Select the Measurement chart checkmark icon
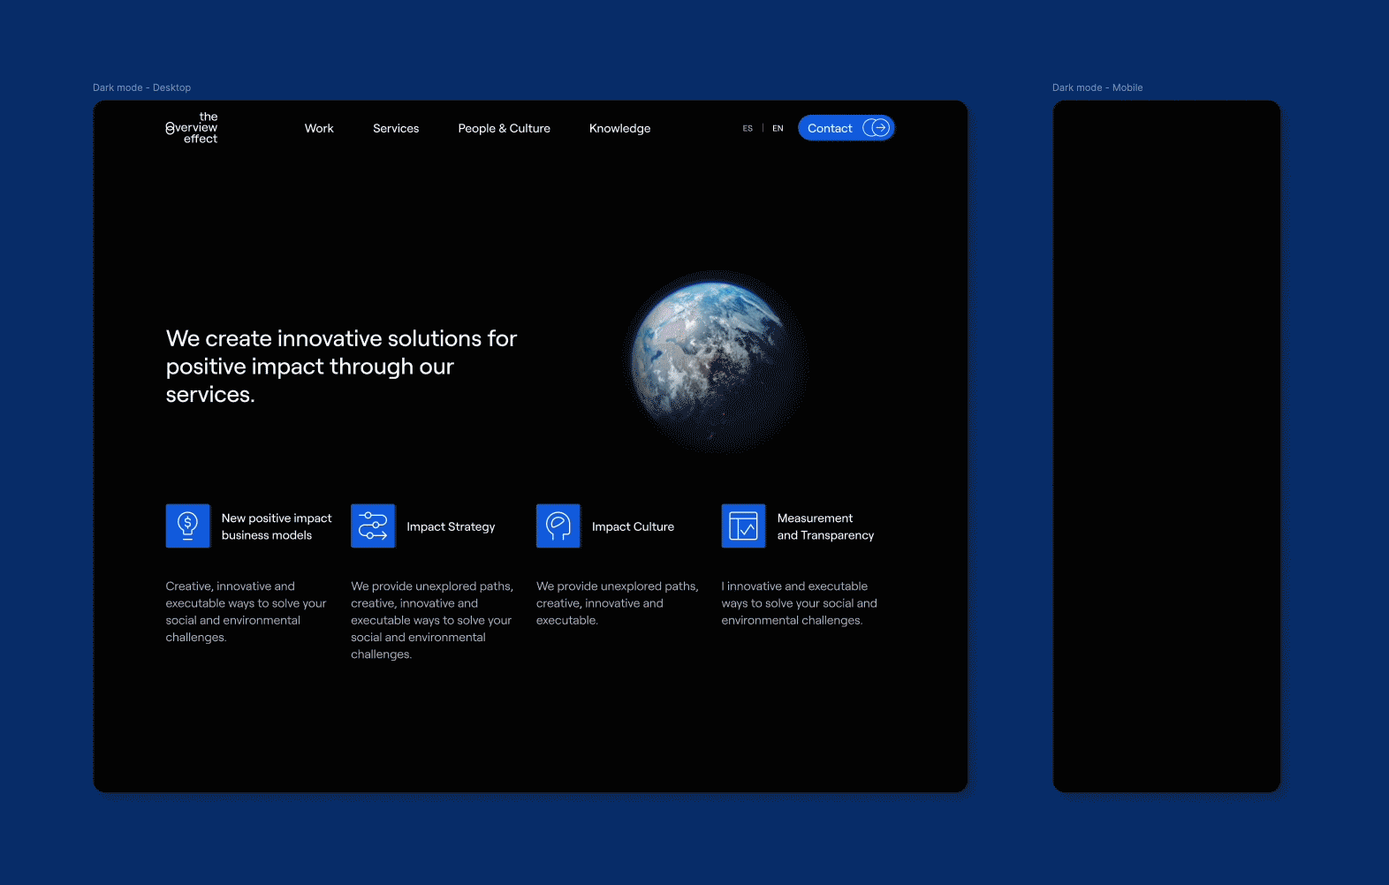The height and width of the screenshot is (885, 1389). [x=743, y=526]
